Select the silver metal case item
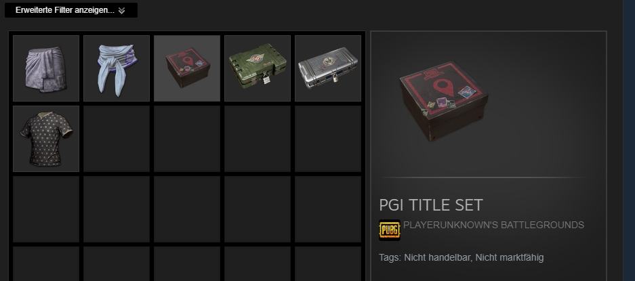 tap(328, 68)
